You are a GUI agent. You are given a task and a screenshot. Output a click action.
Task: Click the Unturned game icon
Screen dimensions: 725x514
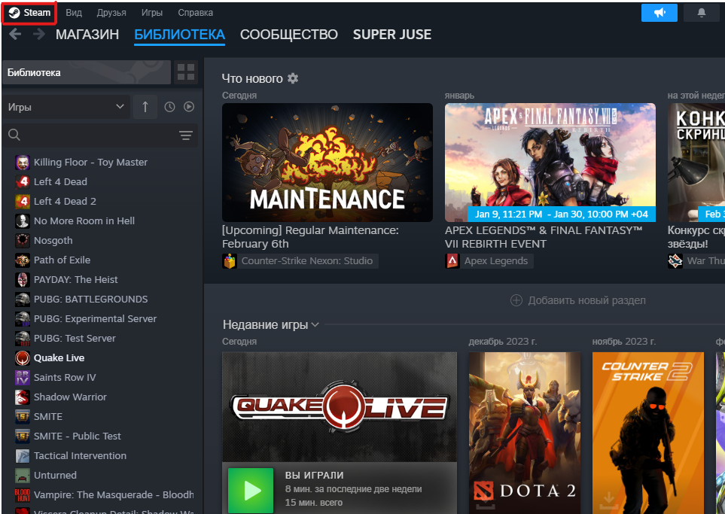coord(22,475)
